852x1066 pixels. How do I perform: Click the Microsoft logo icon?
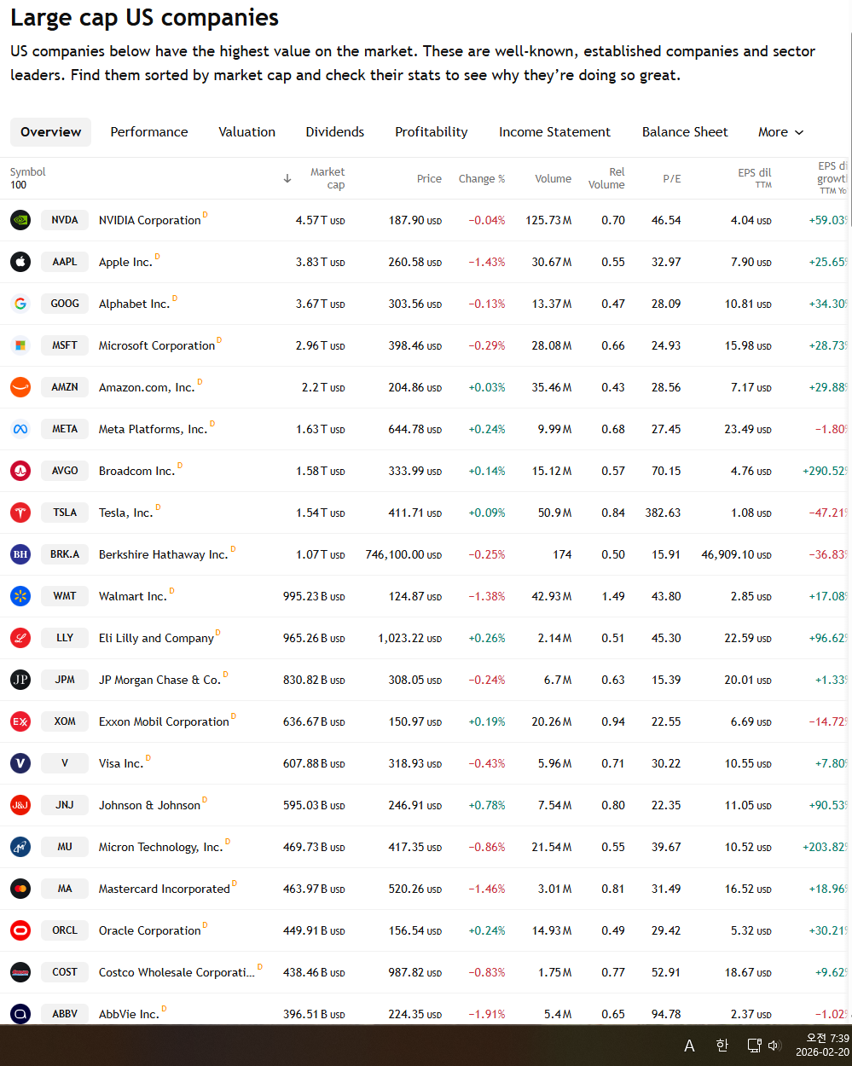pyautogui.click(x=20, y=345)
